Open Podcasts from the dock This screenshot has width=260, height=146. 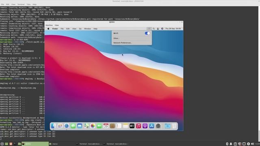click(145, 126)
